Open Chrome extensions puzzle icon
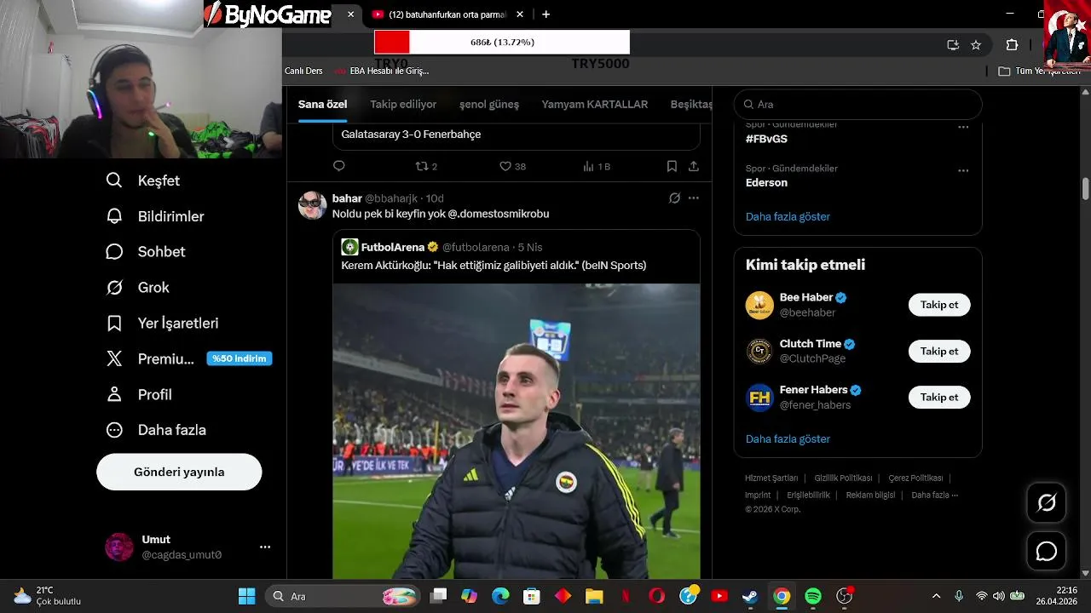This screenshot has height=613, width=1091. (1012, 45)
